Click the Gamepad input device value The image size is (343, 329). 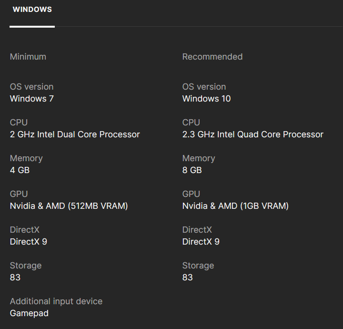coord(29,313)
